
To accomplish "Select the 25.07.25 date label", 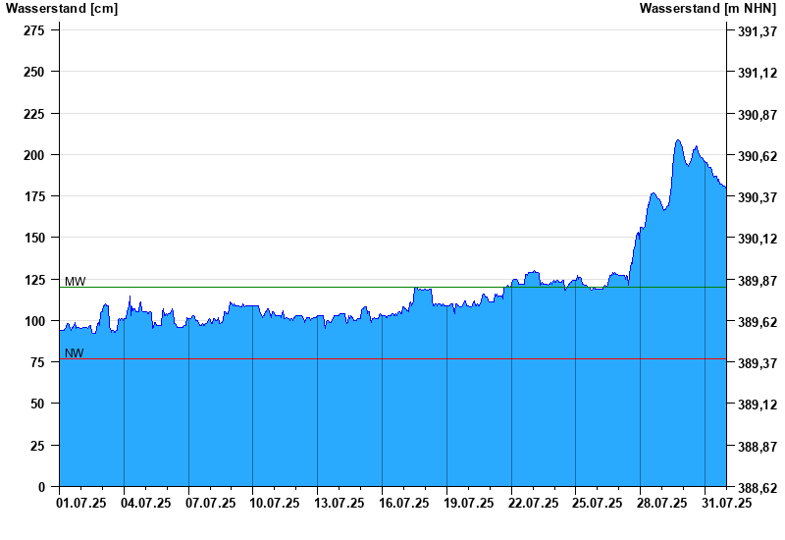I will 598,503.
